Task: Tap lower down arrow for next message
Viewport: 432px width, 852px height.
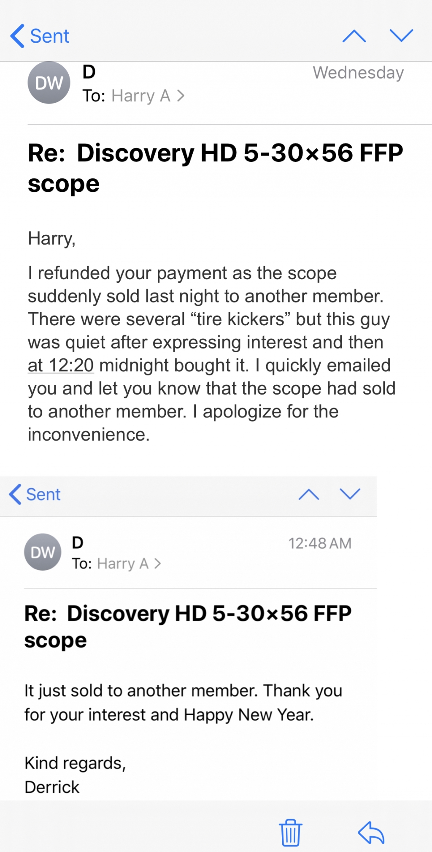Action: [350, 494]
